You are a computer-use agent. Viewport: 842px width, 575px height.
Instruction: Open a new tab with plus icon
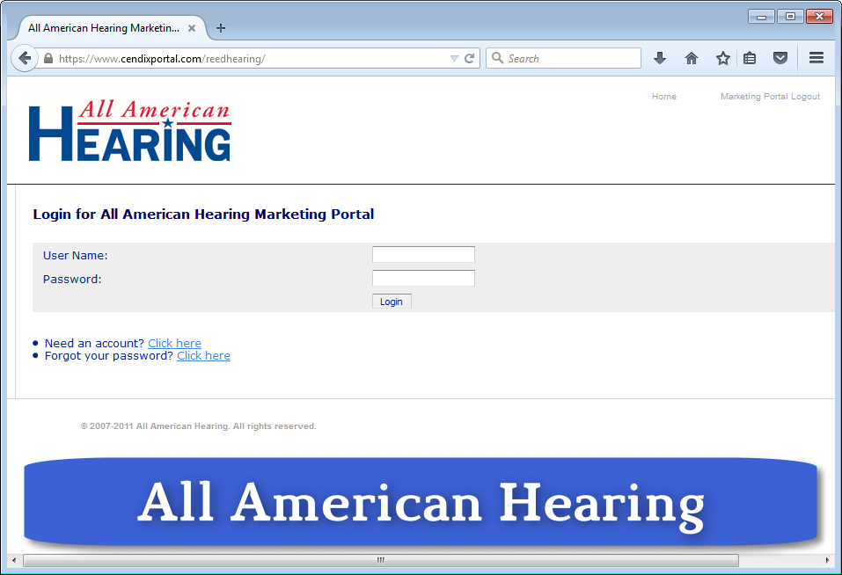(221, 28)
